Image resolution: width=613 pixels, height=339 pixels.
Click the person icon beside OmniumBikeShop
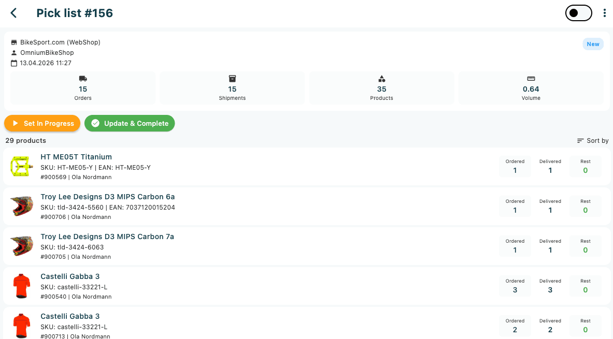pos(14,53)
